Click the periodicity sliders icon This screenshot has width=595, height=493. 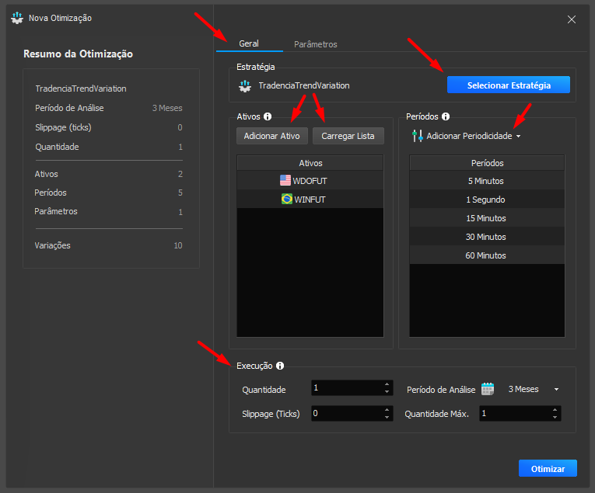click(418, 136)
